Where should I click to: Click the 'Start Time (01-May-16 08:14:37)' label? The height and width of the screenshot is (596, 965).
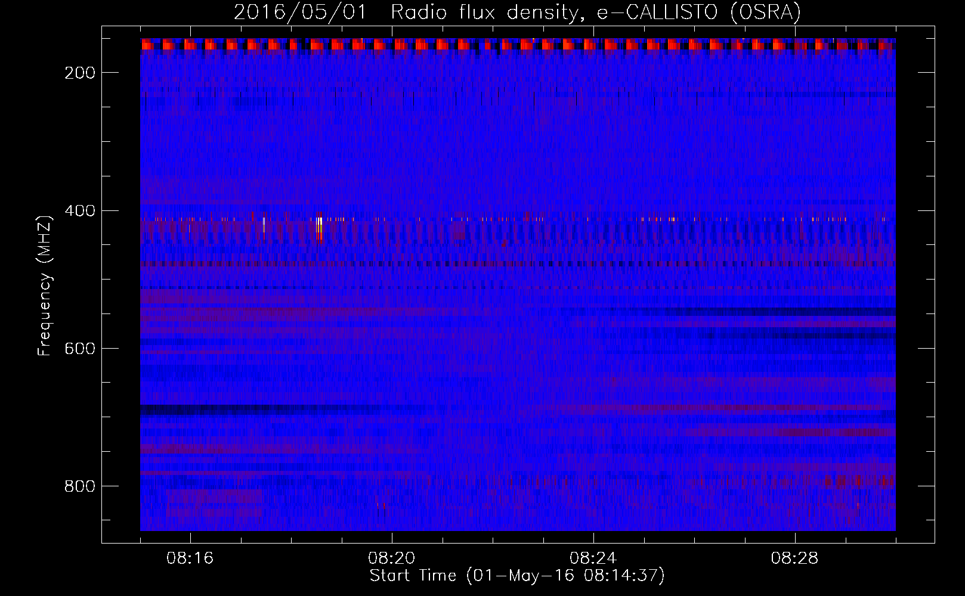[x=517, y=576]
